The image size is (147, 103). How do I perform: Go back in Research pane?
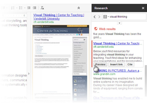click(95, 17)
